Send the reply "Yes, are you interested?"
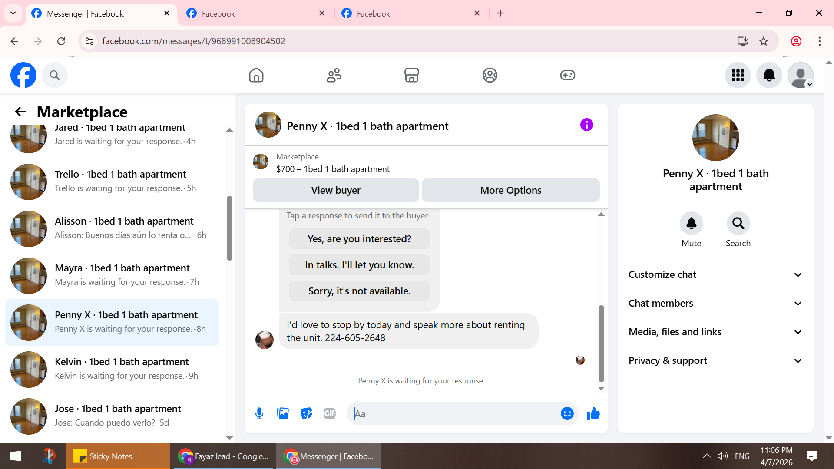This screenshot has height=469, width=834. (x=359, y=239)
